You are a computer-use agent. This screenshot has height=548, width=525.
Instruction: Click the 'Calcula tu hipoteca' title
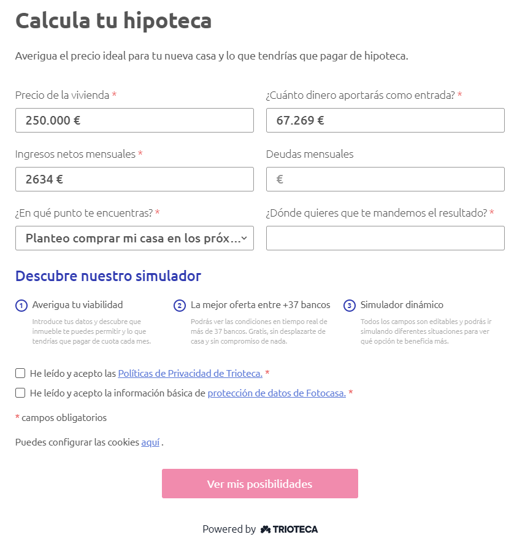(x=113, y=20)
